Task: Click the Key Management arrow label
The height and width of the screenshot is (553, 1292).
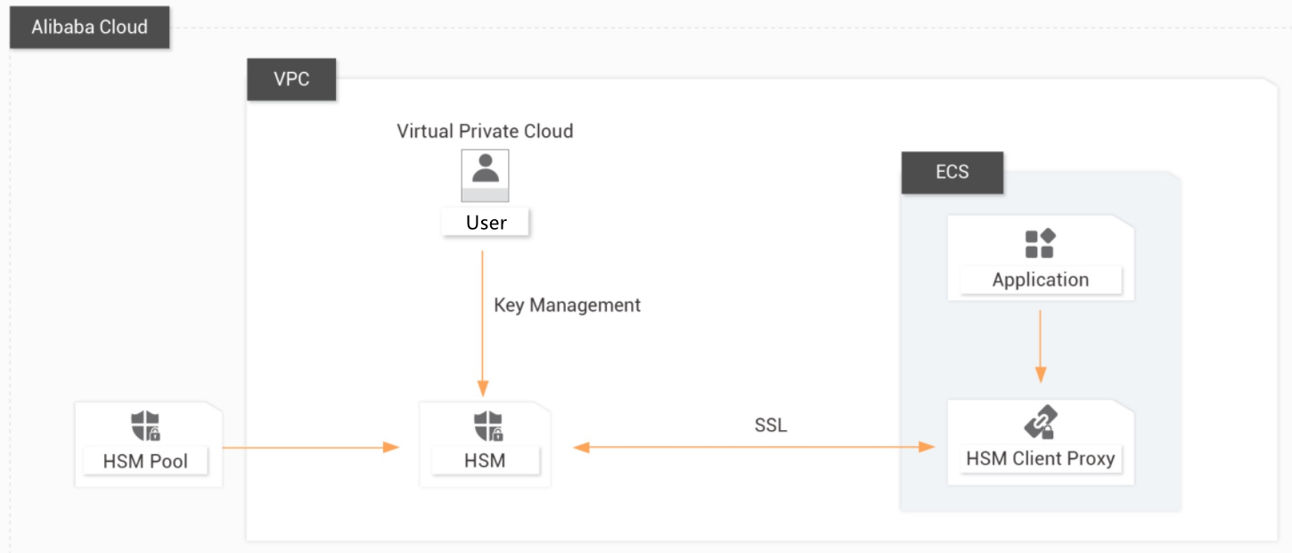Action: tap(567, 305)
